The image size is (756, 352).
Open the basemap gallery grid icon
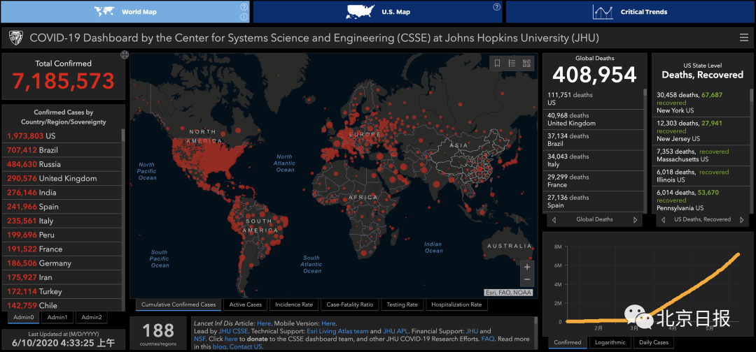point(526,63)
